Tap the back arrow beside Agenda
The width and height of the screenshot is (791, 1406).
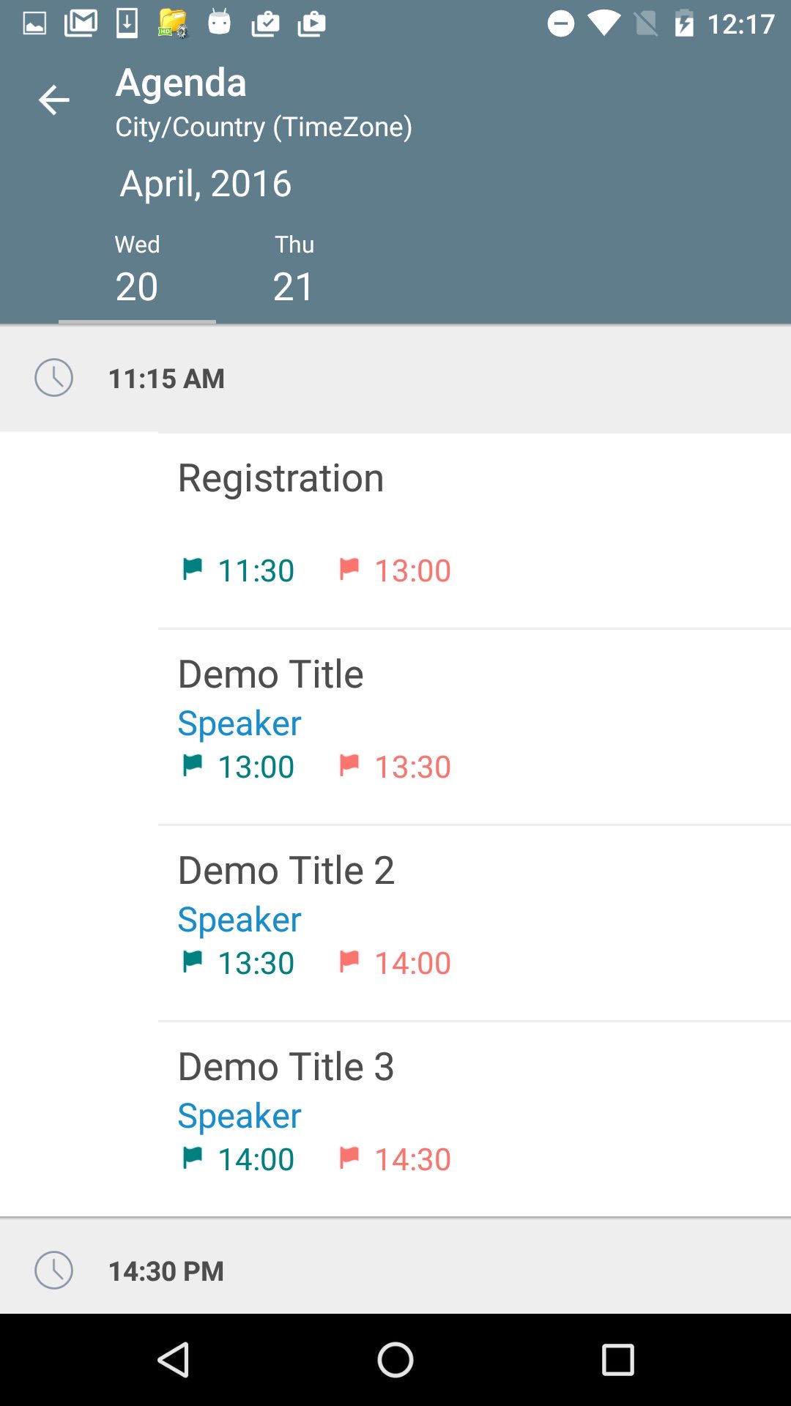pos(53,100)
